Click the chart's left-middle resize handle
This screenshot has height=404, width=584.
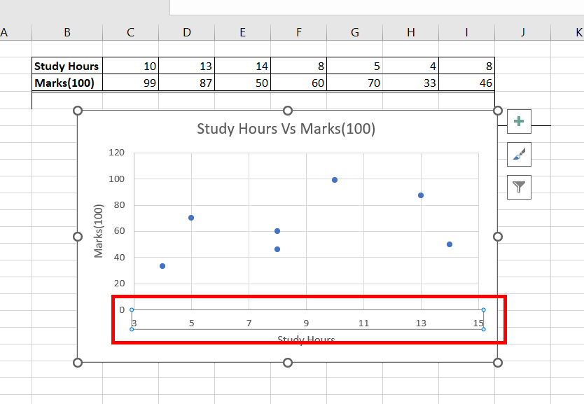point(78,237)
